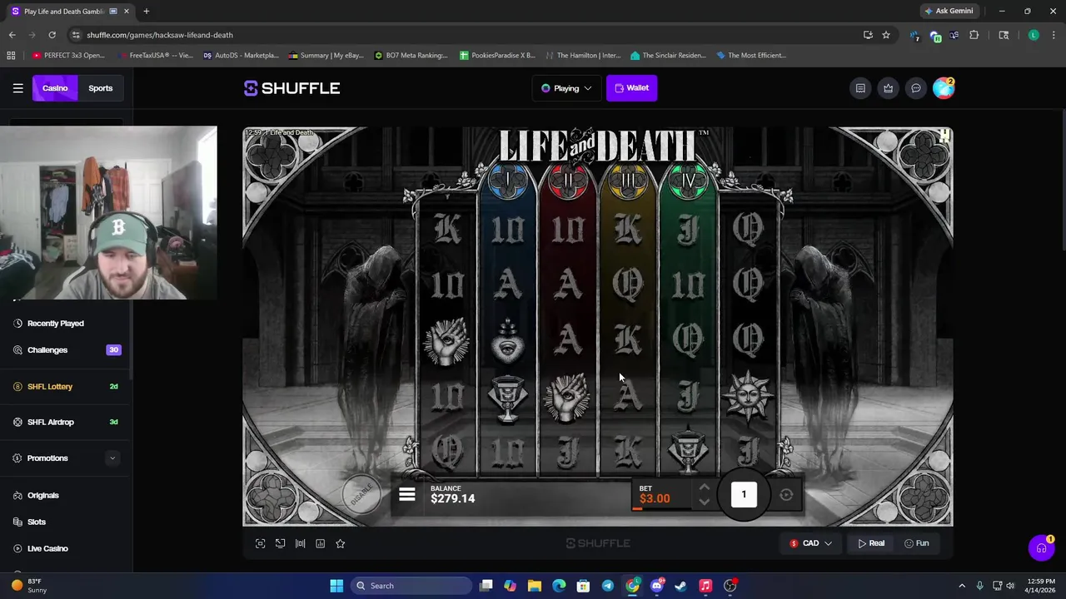Open Live Casino in sidebar

click(x=47, y=549)
